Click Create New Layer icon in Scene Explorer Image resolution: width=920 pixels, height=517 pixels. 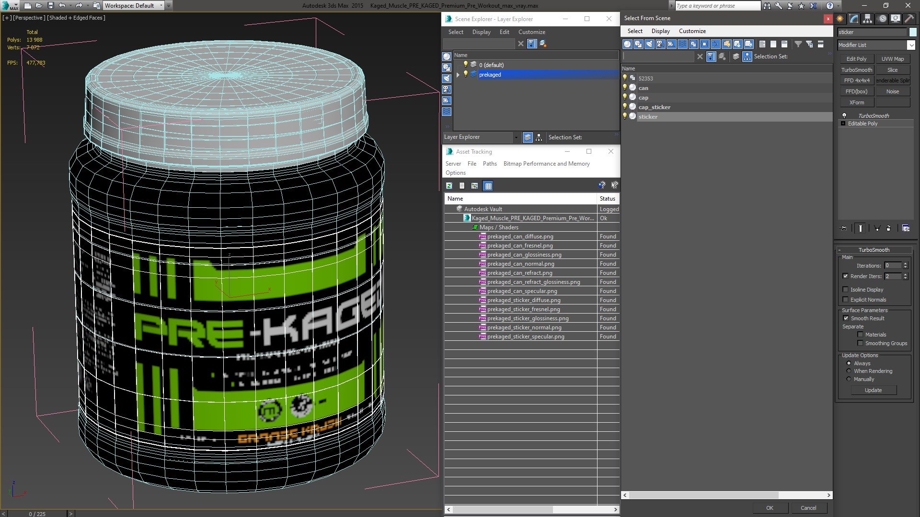coord(543,44)
